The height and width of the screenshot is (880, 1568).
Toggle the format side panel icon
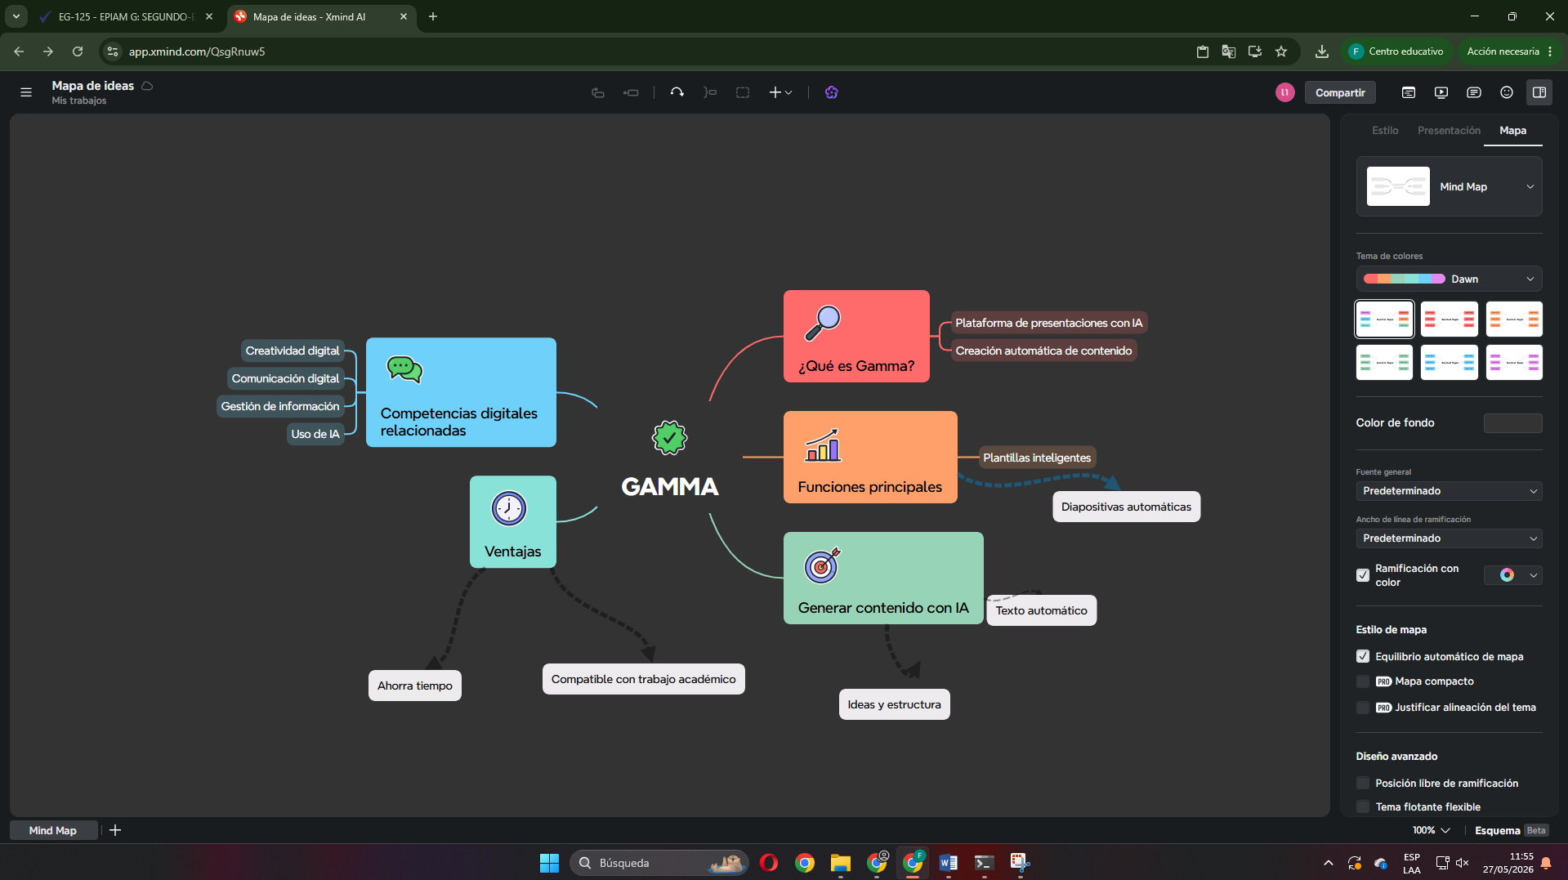[x=1539, y=92]
